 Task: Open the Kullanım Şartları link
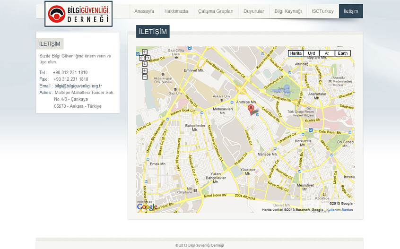coord(339,210)
